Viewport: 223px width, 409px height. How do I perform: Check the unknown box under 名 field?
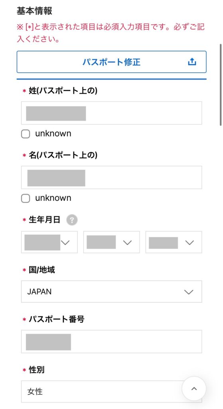26,199
